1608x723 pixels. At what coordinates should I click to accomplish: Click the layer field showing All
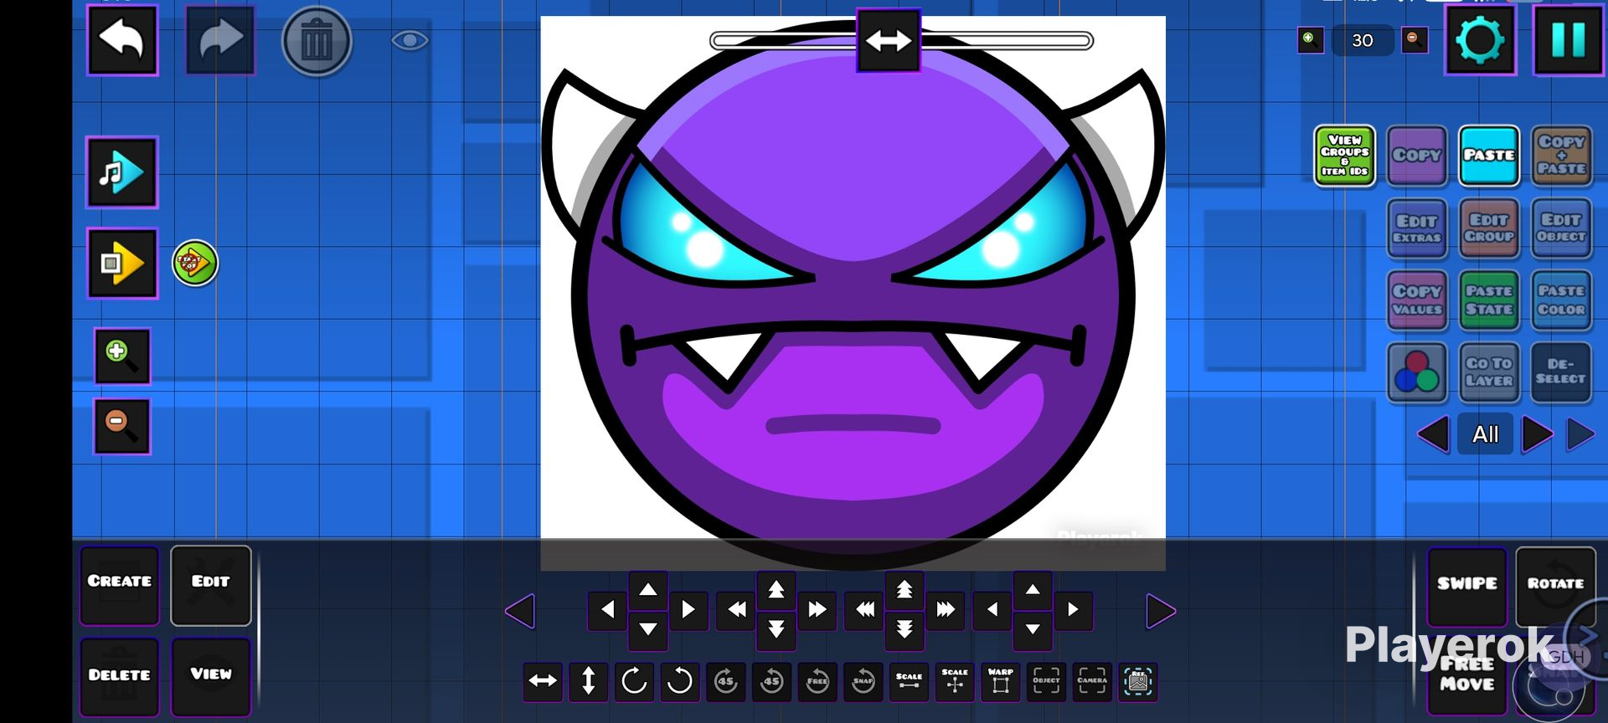[x=1486, y=434]
